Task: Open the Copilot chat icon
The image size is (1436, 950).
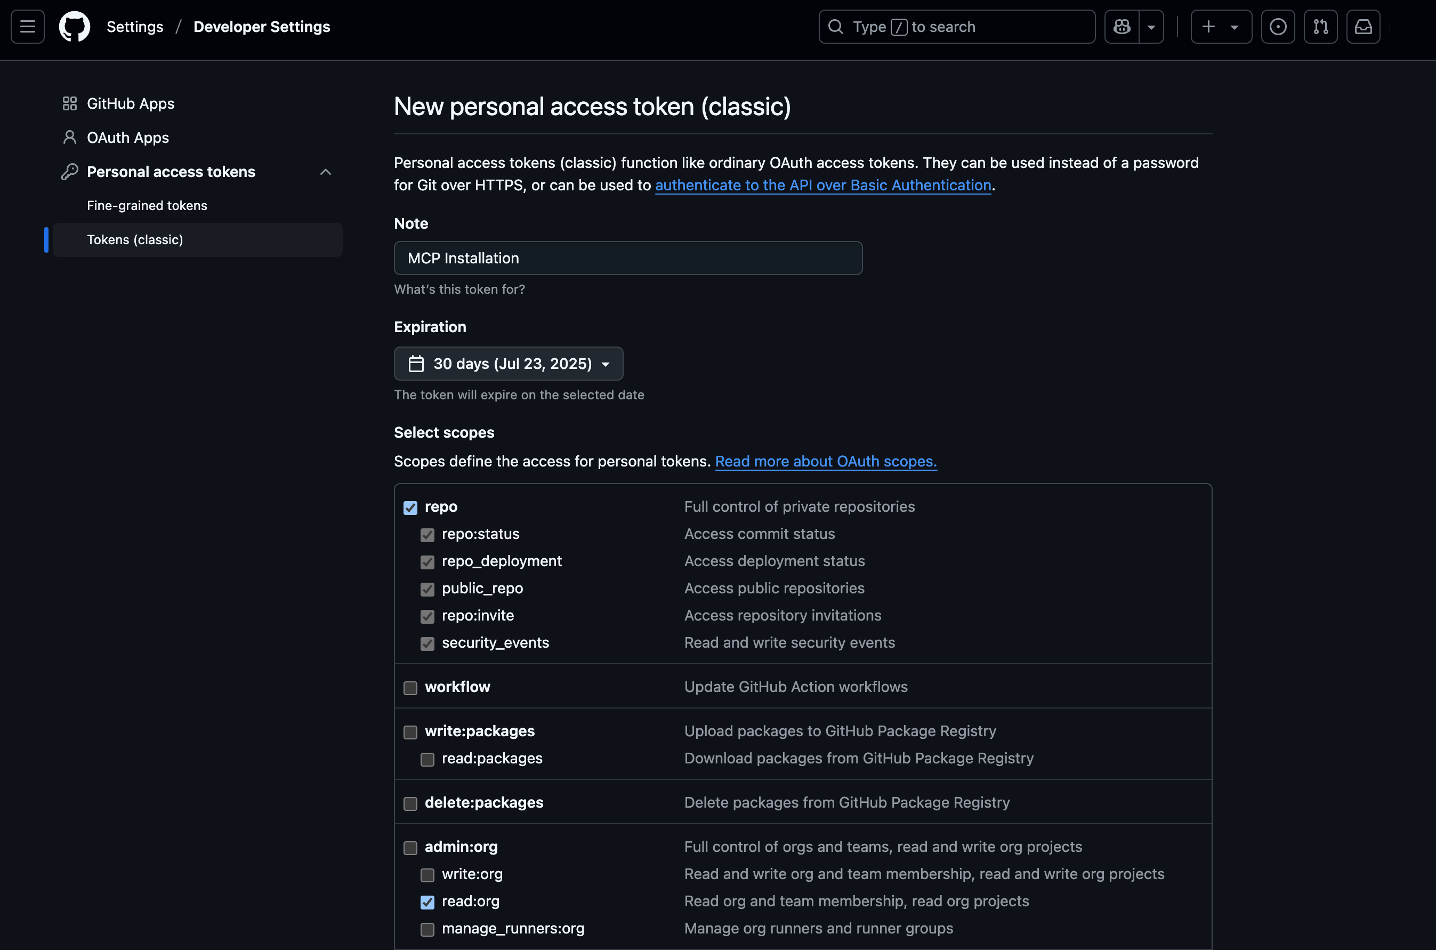Action: 1122,27
